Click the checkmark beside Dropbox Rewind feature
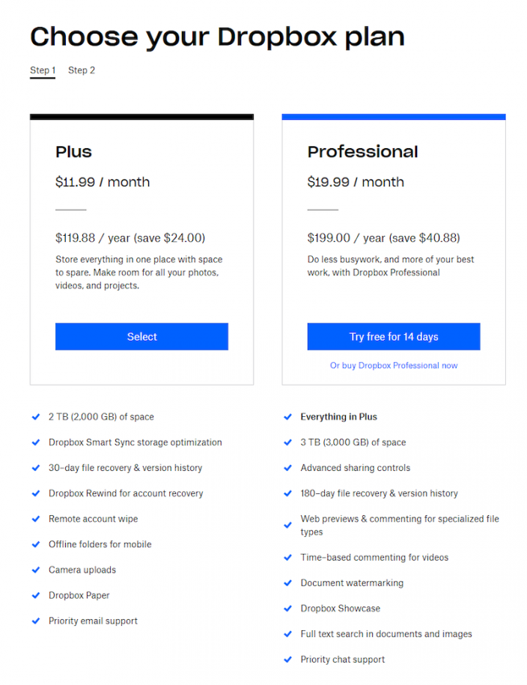Viewport: 527px width, 685px height. point(36,493)
